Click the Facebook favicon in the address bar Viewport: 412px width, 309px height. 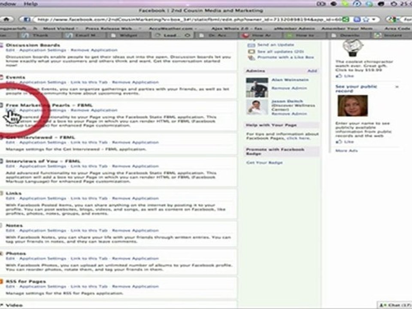point(27,19)
